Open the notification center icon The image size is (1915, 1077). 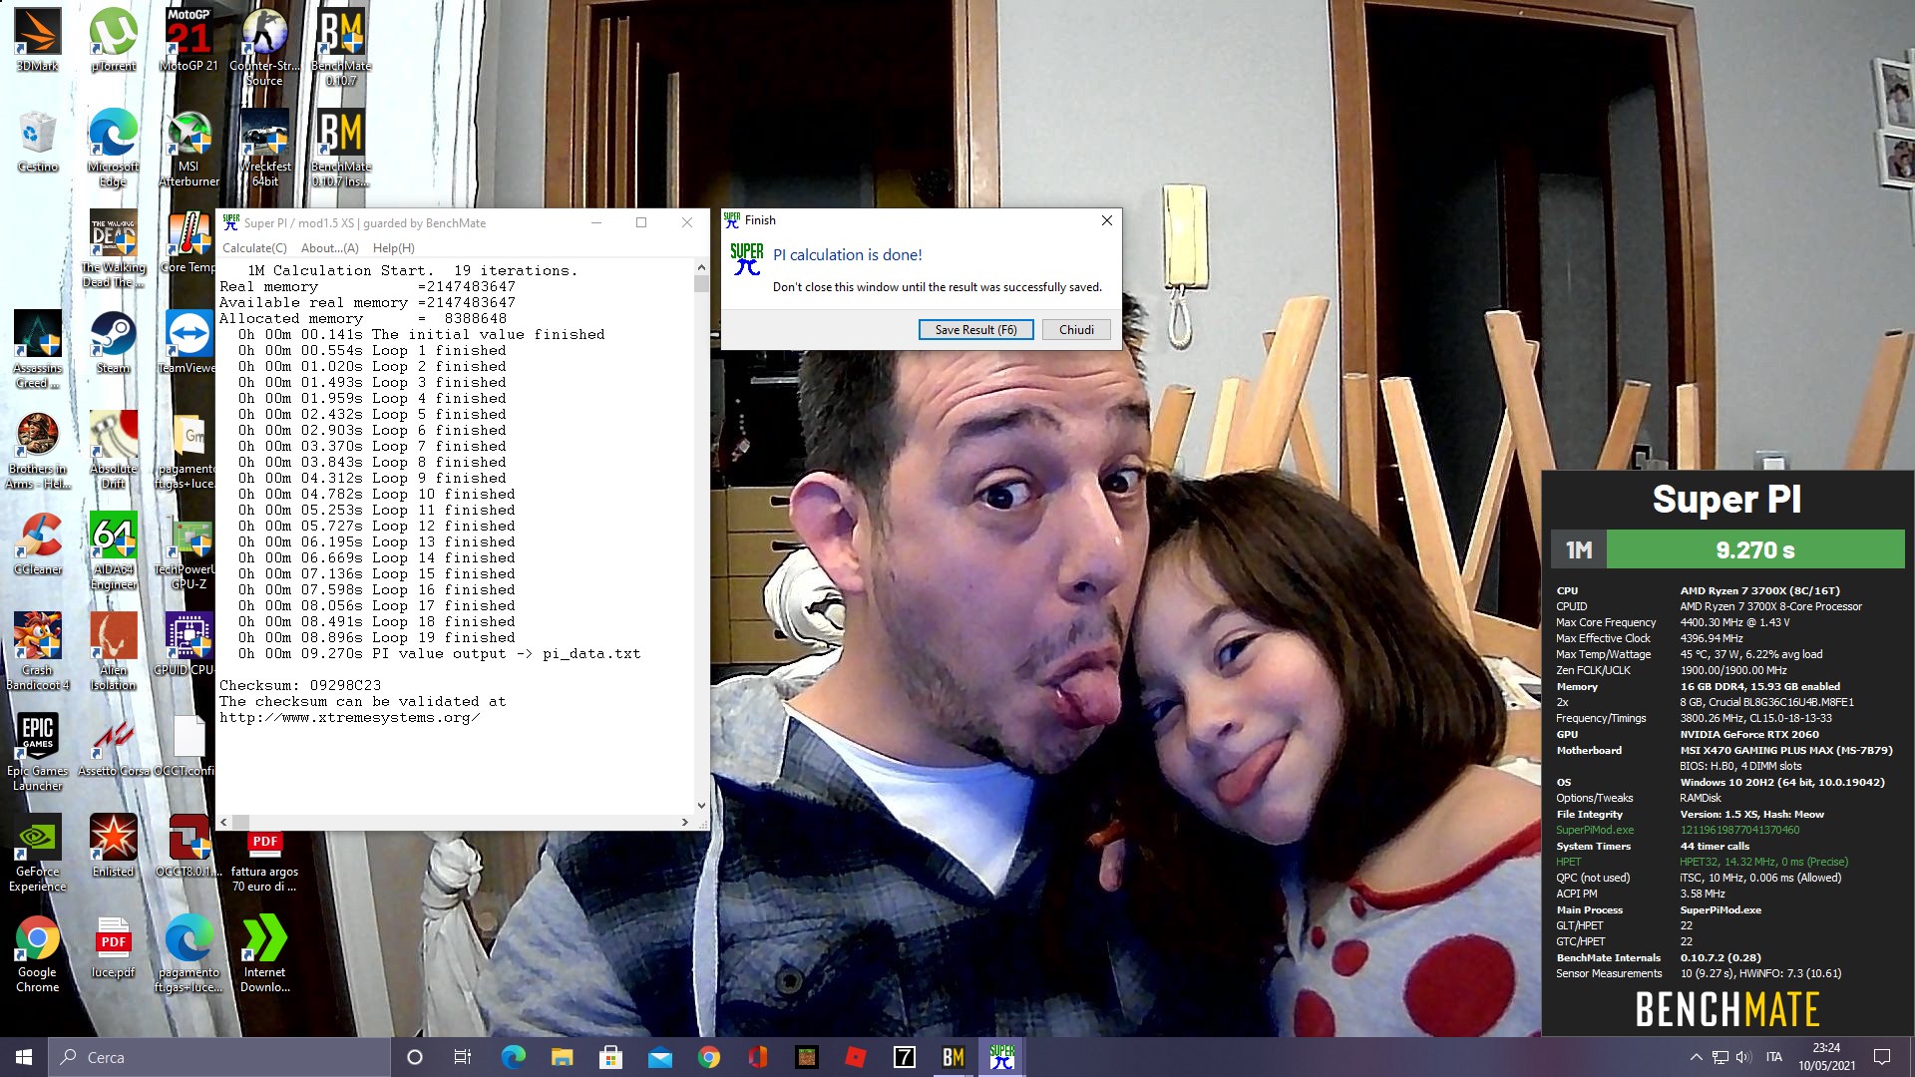click(1882, 1057)
